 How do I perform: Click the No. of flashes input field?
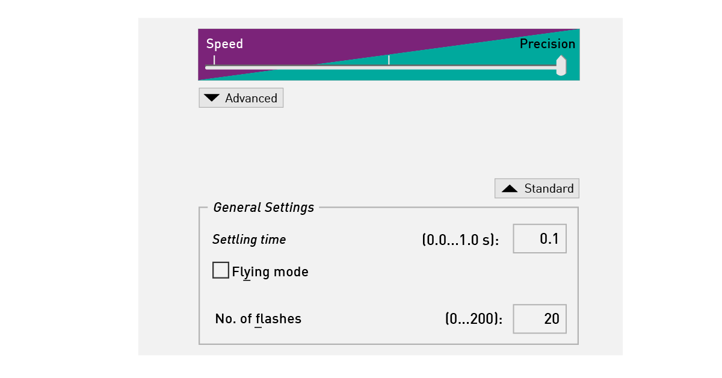(x=539, y=318)
